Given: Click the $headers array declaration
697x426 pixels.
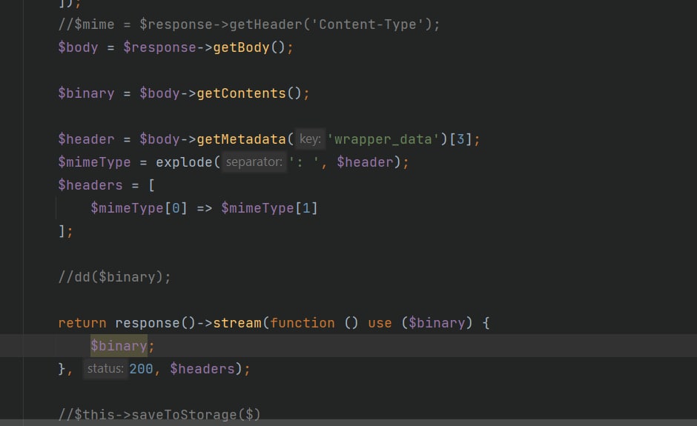Looking at the screenshot, I should (90, 185).
